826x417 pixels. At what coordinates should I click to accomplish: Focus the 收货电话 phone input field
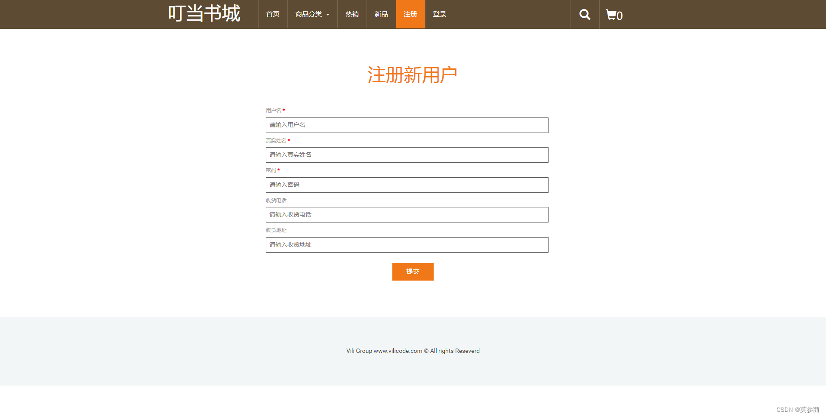pos(407,215)
